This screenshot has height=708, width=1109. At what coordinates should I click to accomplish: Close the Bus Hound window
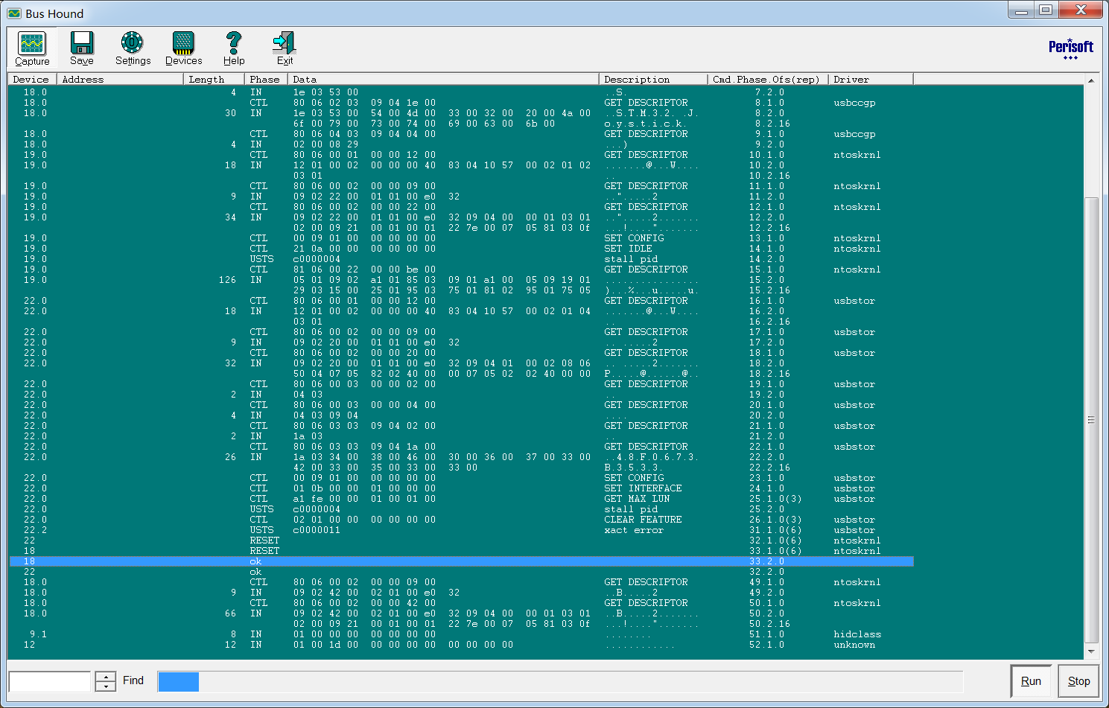tap(1080, 10)
